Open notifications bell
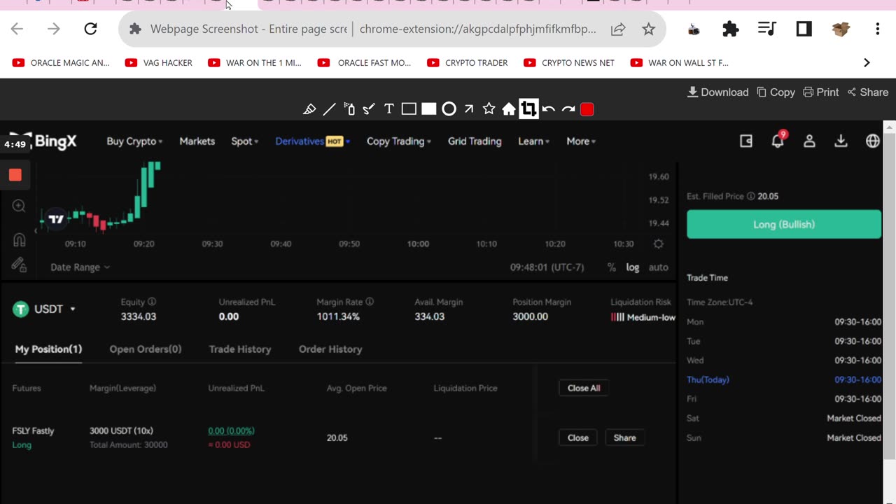896x504 pixels. coord(778,141)
